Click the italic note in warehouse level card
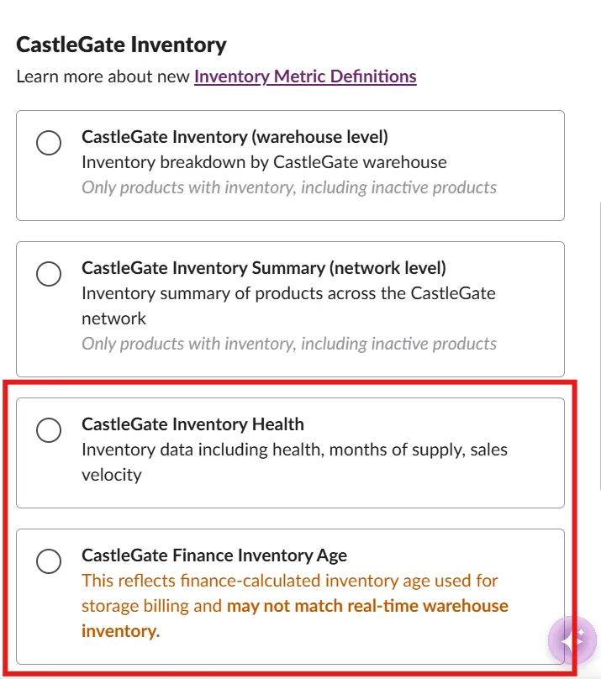This screenshot has width=601, height=679. click(289, 187)
